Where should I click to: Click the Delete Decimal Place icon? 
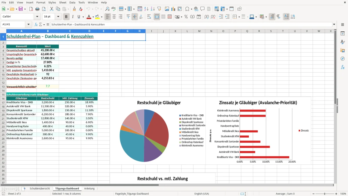[x=213, y=17]
